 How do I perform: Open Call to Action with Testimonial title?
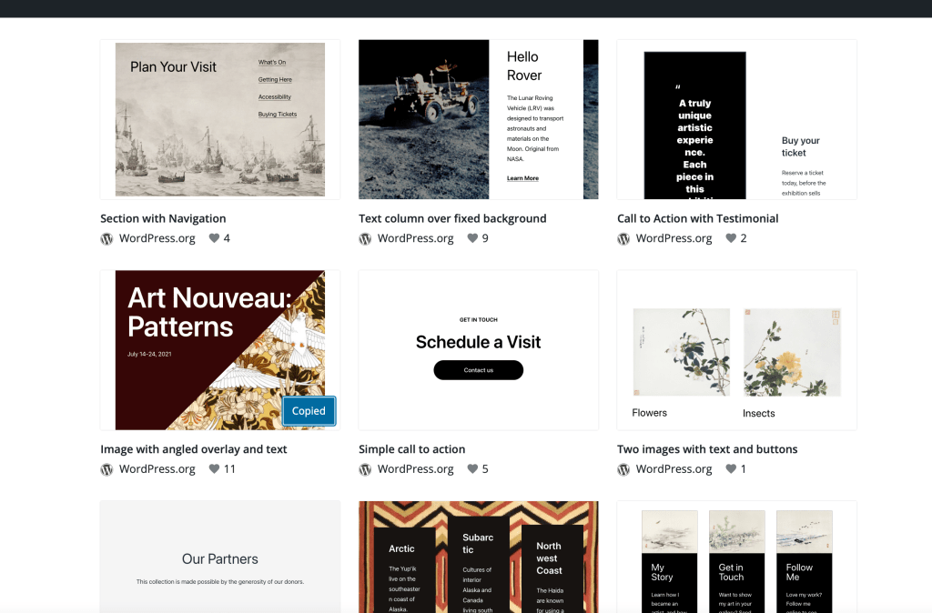[x=698, y=218]
